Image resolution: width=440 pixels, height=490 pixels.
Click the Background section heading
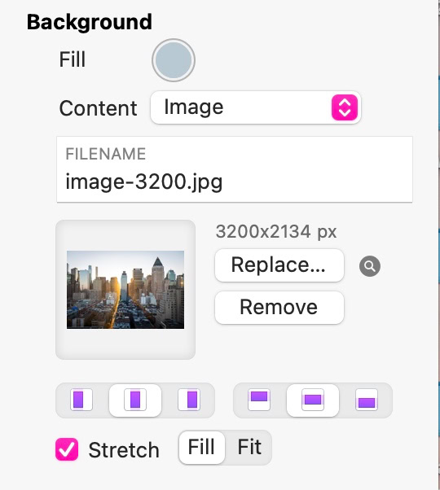(90, 23)
